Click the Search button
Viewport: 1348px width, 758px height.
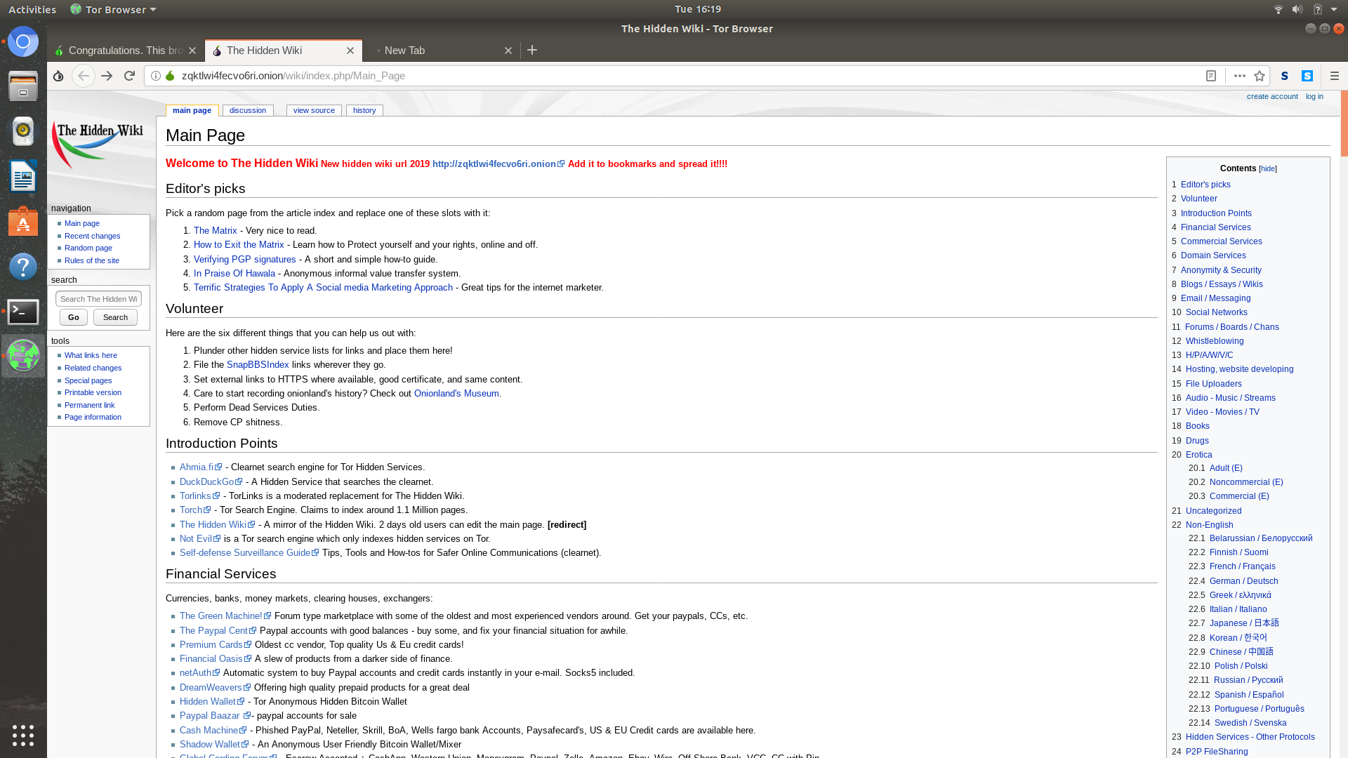pos(115,317)
